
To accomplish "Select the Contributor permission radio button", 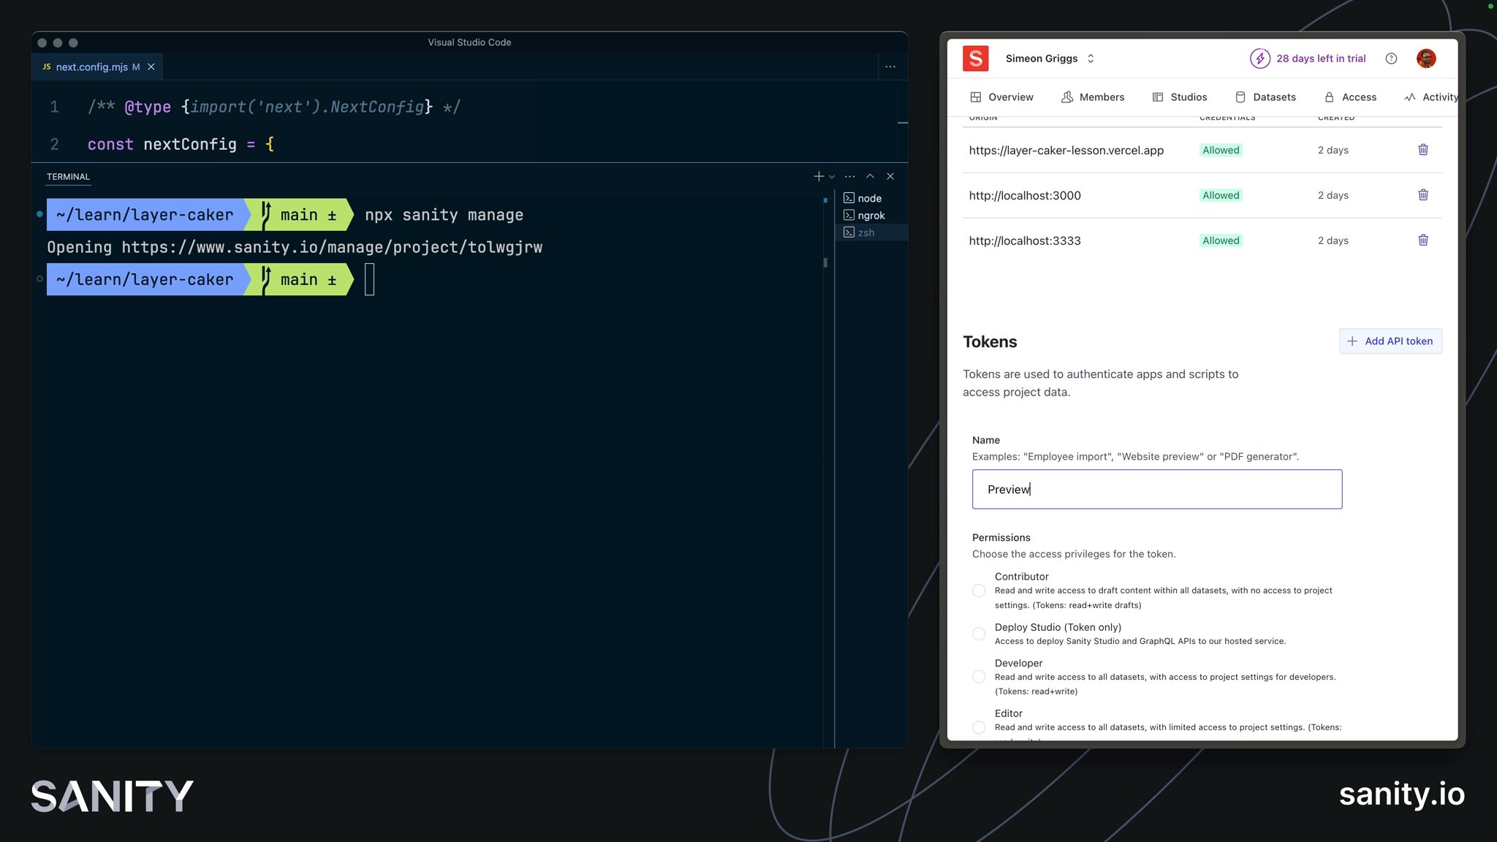I will [x=979, y=591].
